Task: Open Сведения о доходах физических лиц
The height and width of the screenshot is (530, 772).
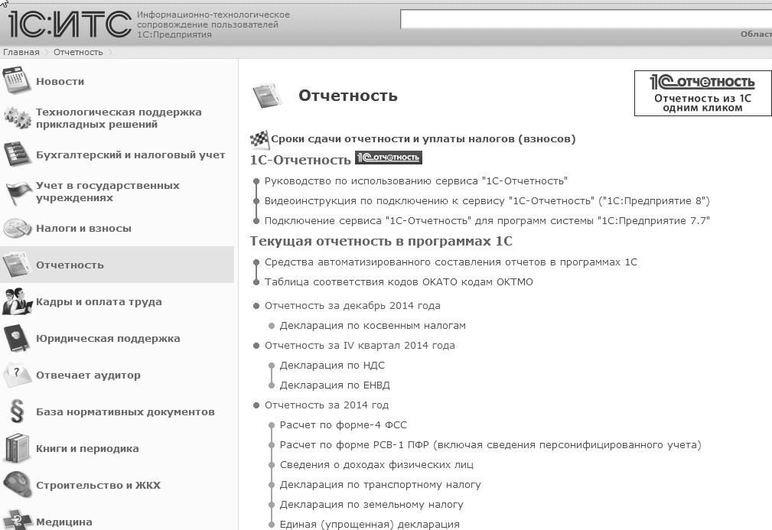Action: 376,464
